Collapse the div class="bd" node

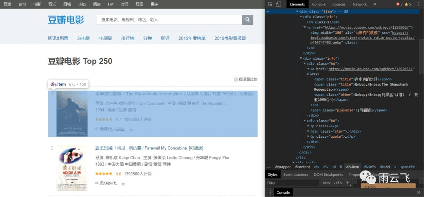pyautogui.click(x=305, y=121)
